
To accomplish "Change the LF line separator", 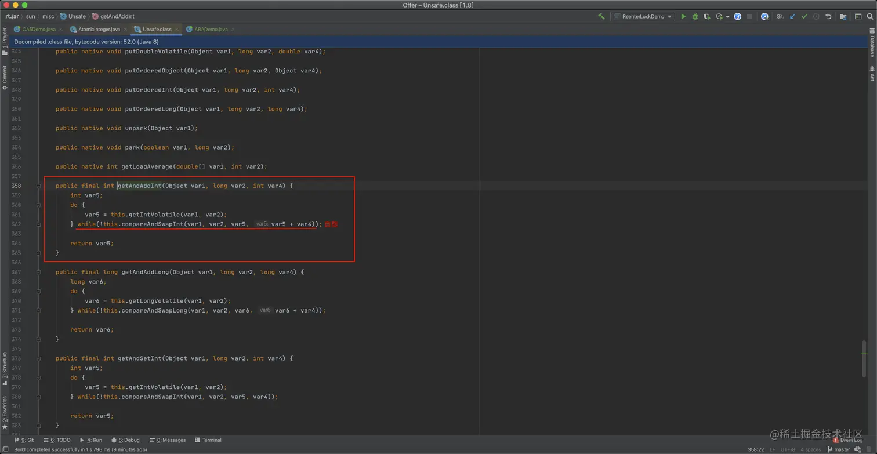I will [x=772, y=449].
